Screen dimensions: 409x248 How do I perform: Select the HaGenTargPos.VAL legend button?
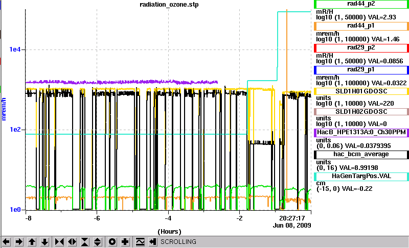click(x=361, y=177)
